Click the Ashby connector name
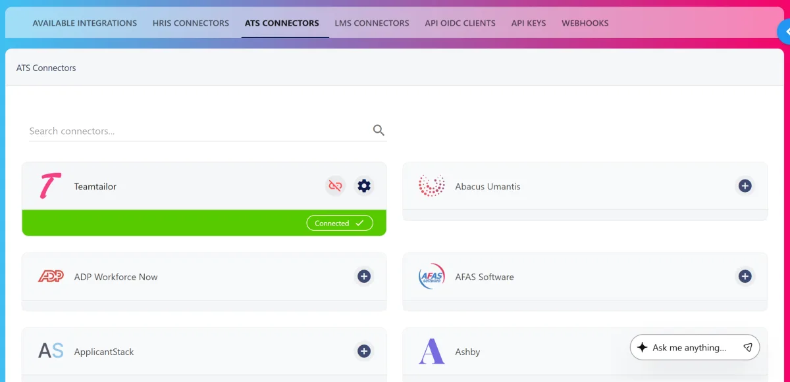The height and width of the screenshot is (382, 790). coord(467,352)
